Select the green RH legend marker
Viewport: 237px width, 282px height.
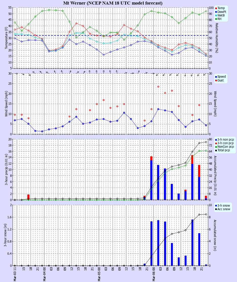tap(216, 18)
